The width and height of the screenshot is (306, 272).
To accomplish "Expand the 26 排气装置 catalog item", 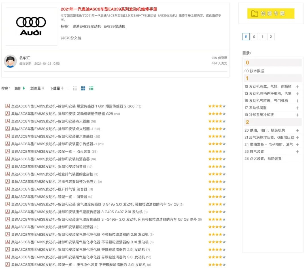I will pos(297,151).
